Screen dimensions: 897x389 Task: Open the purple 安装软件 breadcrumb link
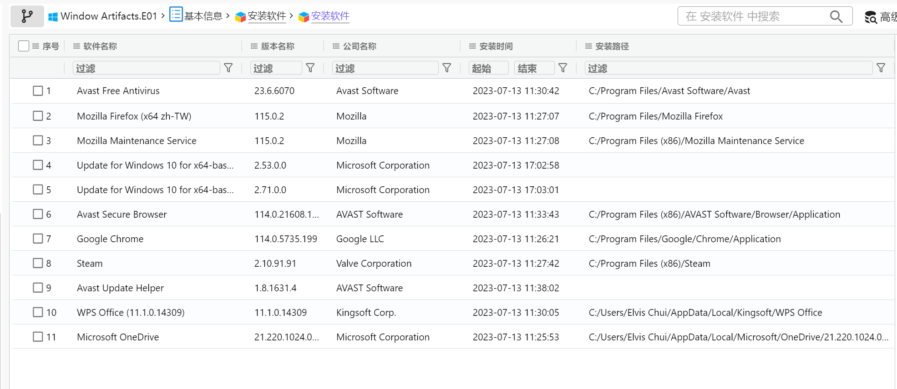pyautogui.click(x=330, y=16)
